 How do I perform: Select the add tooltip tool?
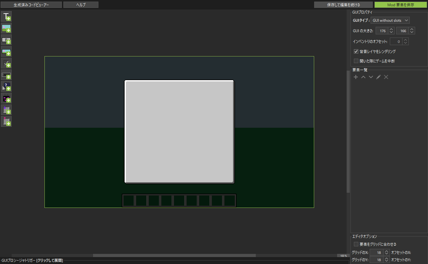coord(6,86)
